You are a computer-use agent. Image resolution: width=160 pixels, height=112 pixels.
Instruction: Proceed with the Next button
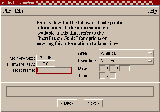pyautogui.click(x=93, y=103)
